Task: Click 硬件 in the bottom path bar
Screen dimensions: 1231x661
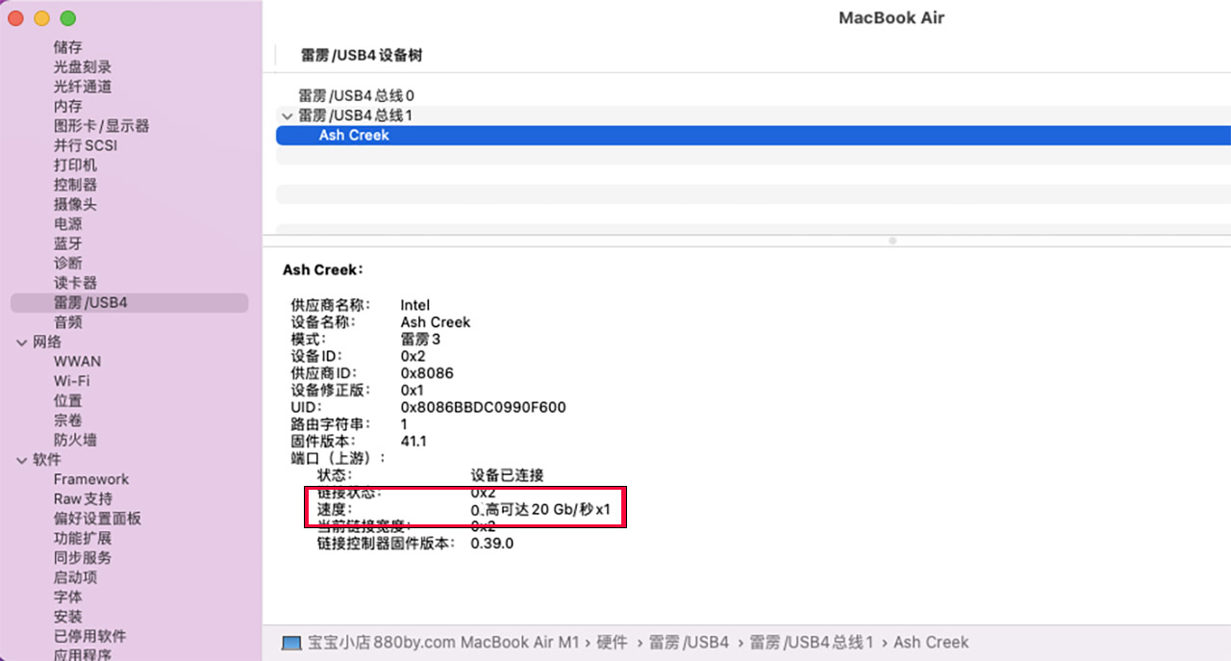Action: (x=612, y=643)
